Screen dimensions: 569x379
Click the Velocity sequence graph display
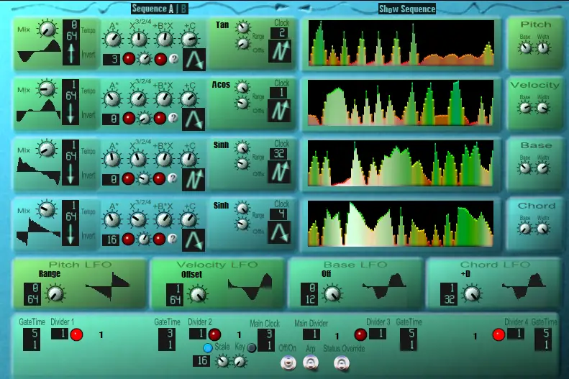(401, 103)
